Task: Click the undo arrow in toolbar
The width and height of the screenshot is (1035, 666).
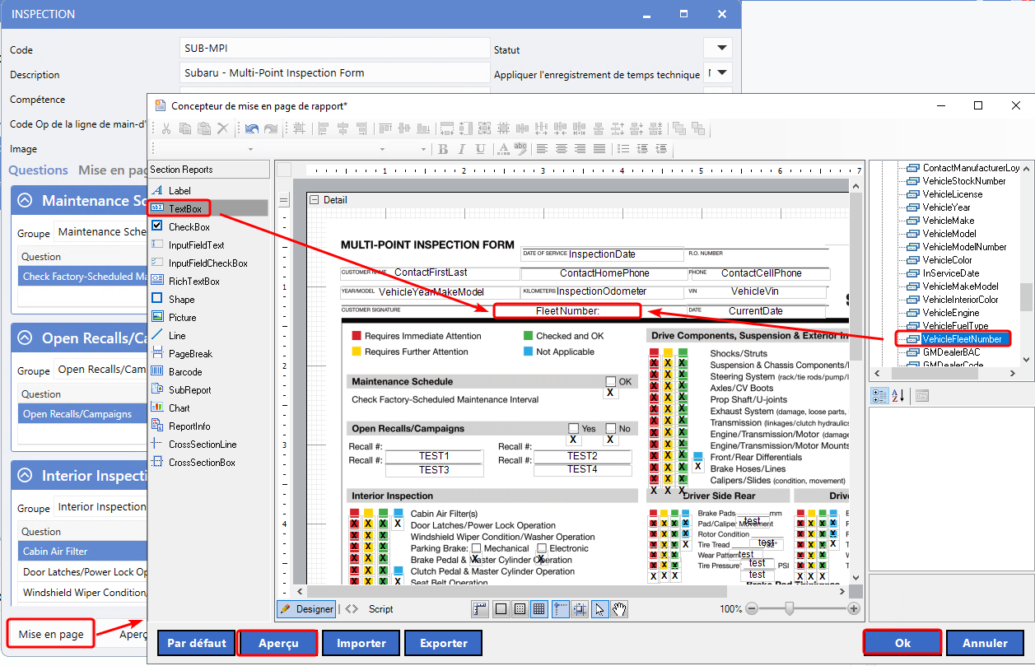Action: click(x=251, y=128)
